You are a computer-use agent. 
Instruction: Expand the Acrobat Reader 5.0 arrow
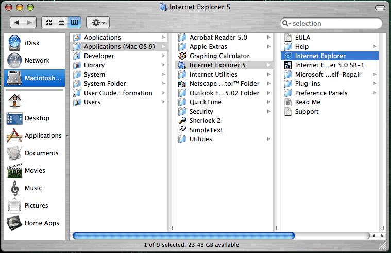point(269,38)
